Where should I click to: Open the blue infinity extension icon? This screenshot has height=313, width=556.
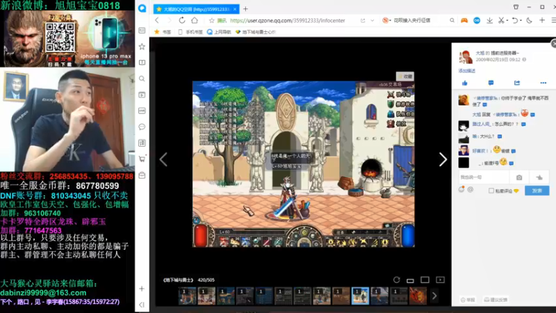coord(477,21)
